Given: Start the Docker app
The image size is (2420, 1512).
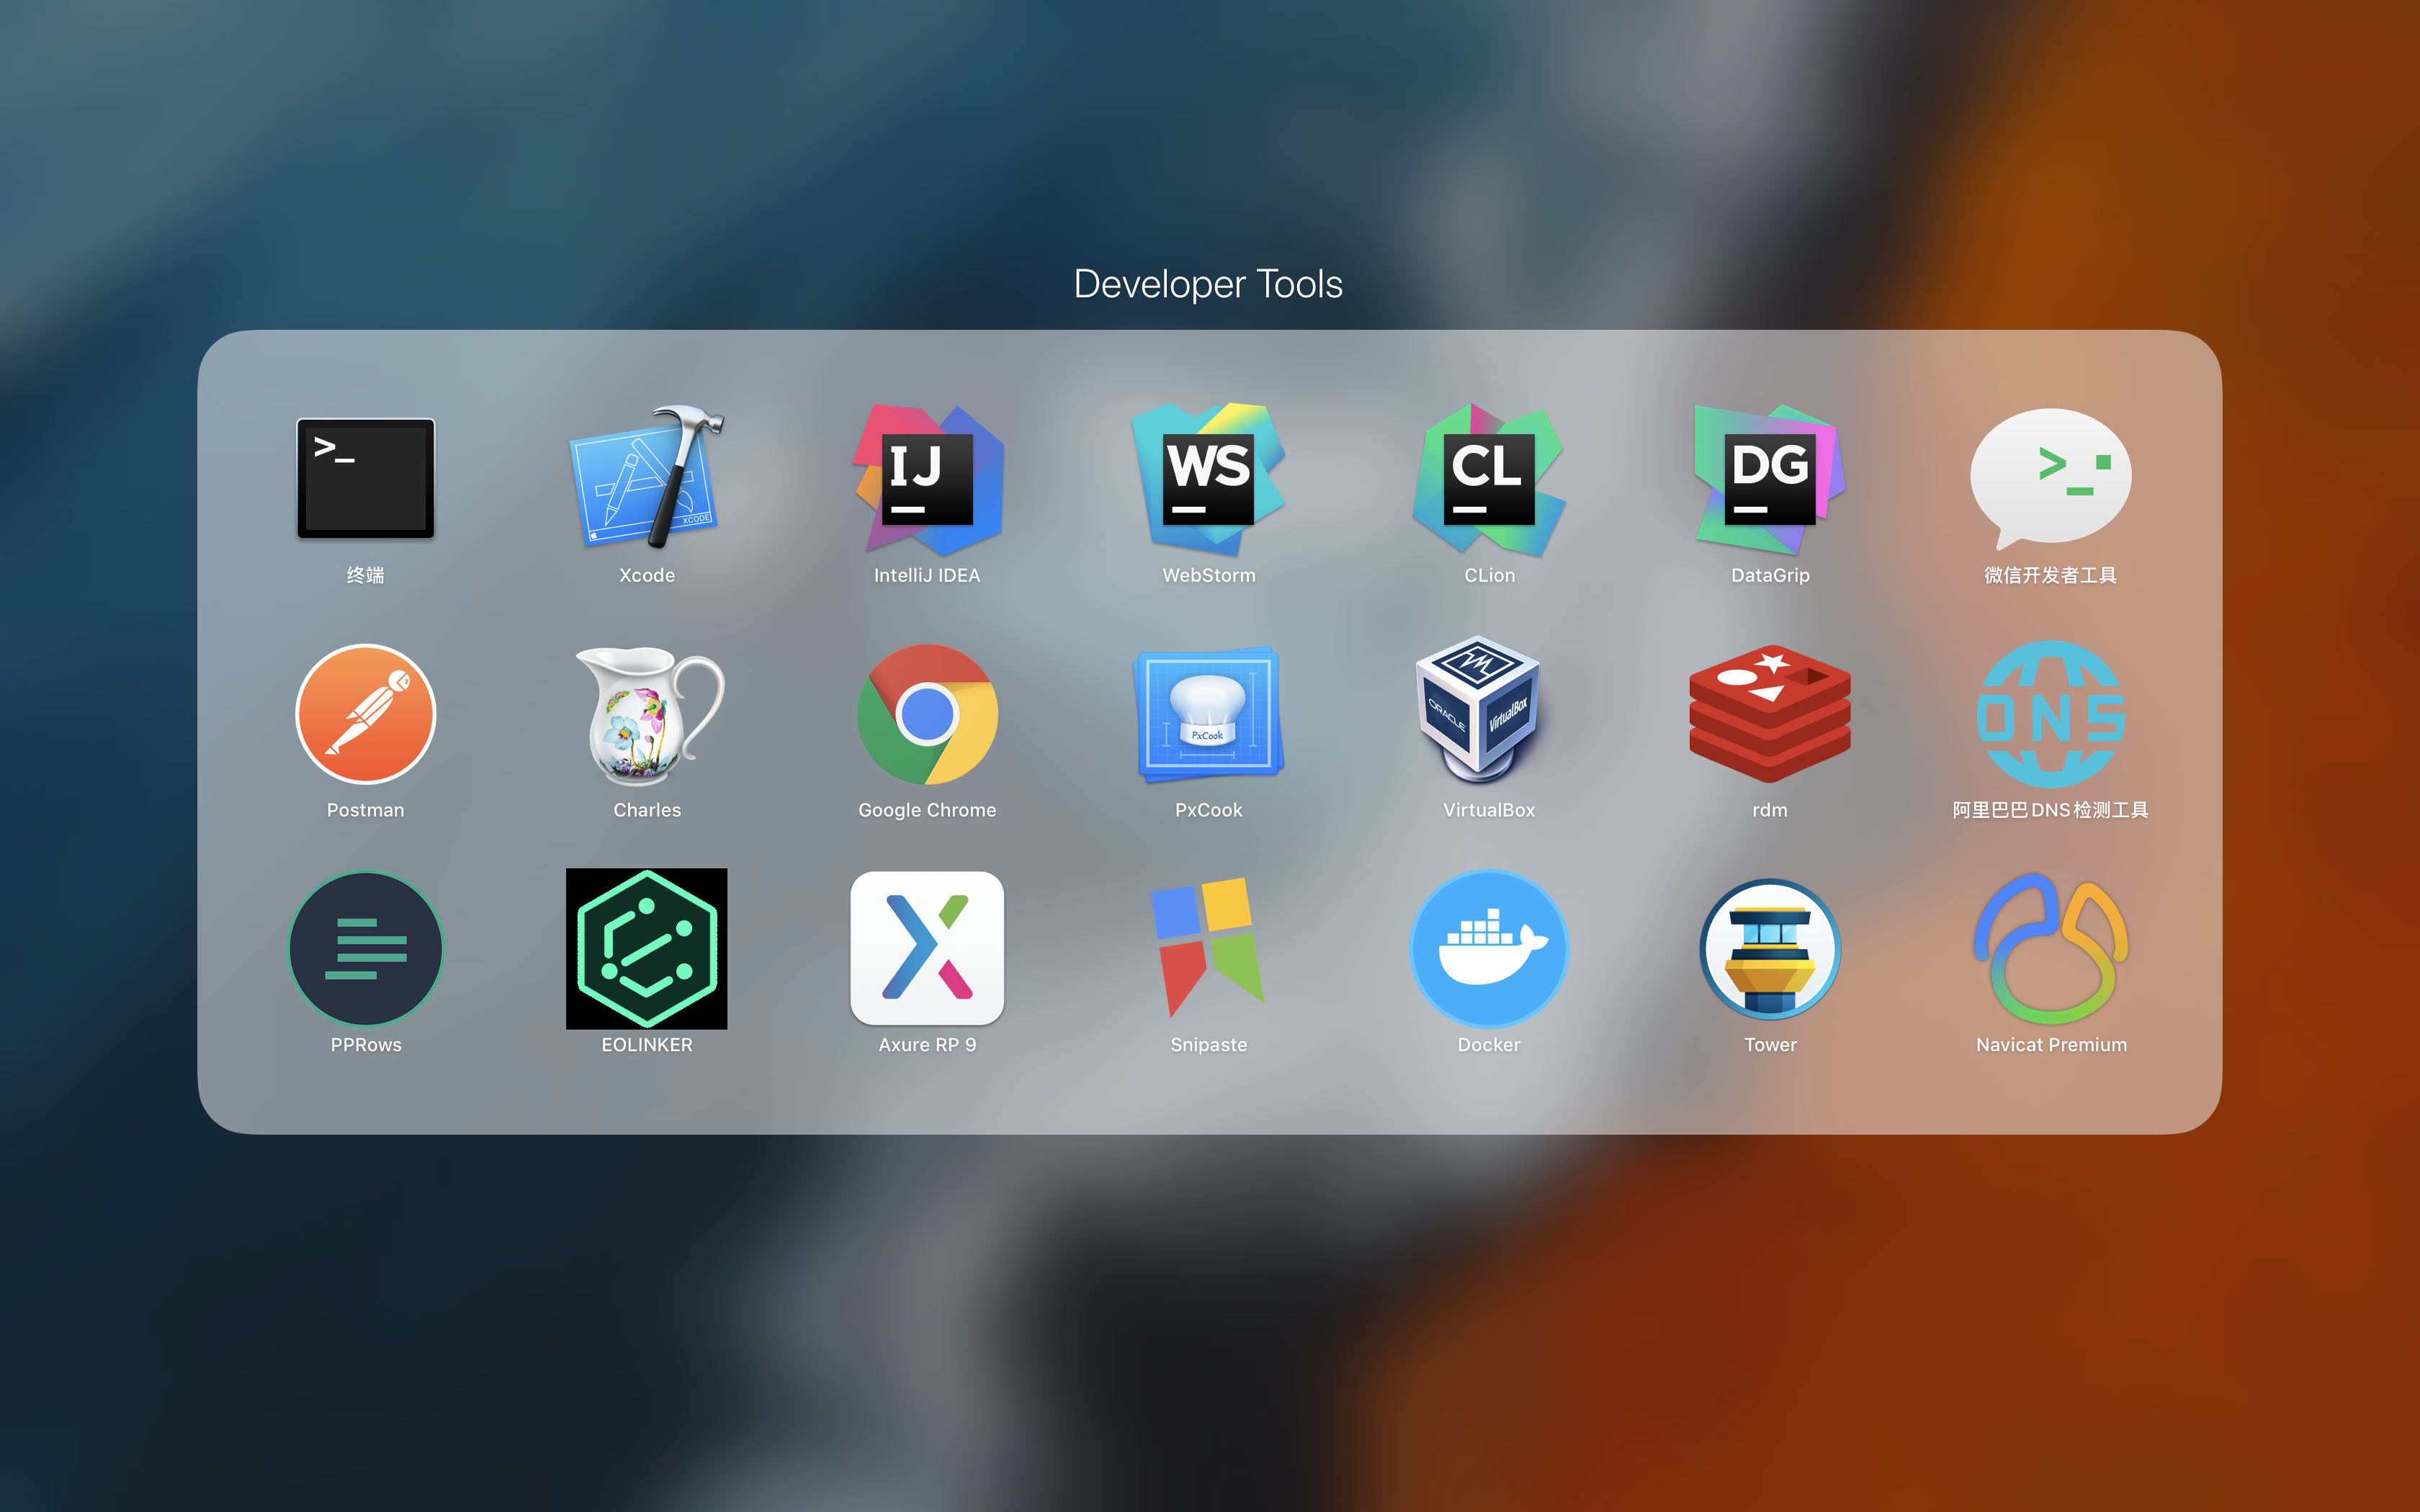Looking at the screenshot, I should point(1489,949).
